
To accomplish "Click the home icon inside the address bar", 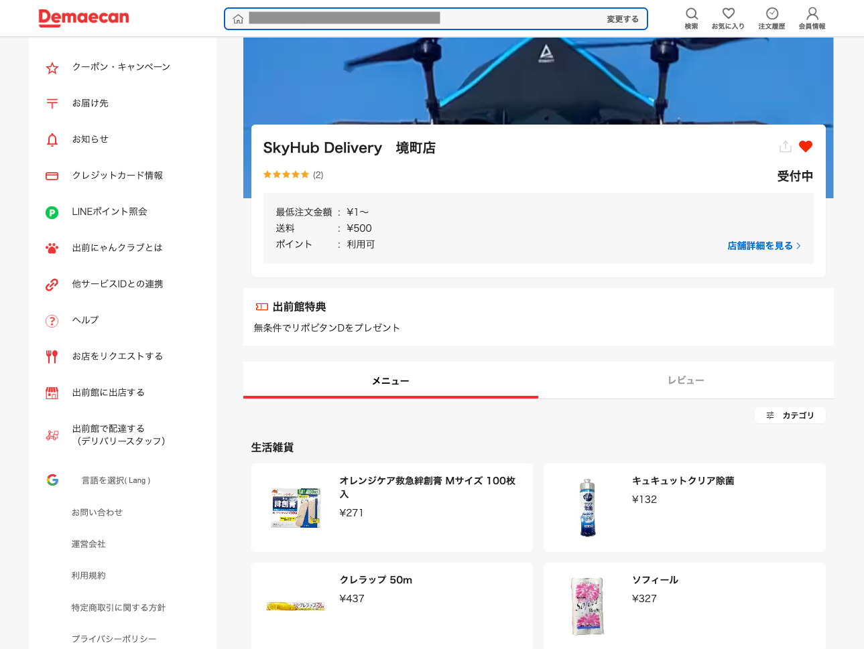I will (x=238, y=19).
